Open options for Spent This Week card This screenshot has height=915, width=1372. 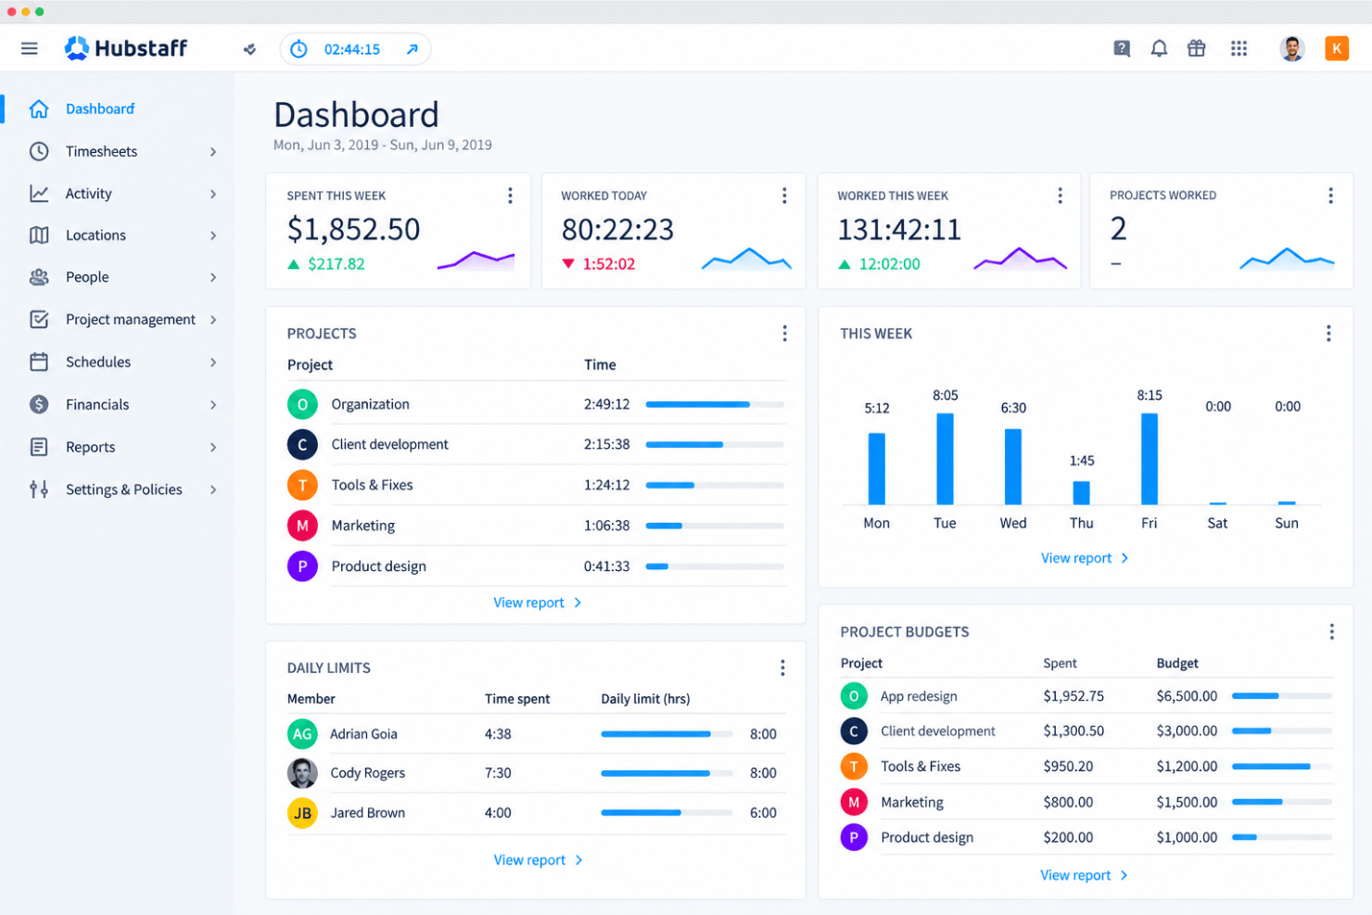(x=510, y=196)
